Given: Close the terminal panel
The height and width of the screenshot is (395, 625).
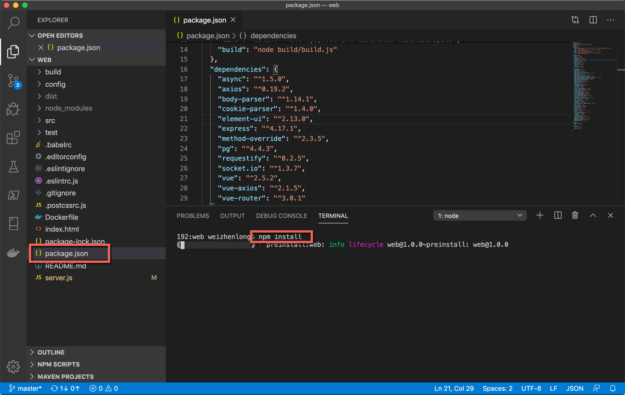Looking at the screenshot, I should pyautogui.click(x=610, y=215).
